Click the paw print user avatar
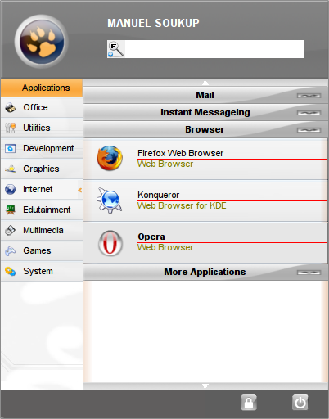The image size is (329, 419). [x=41, y=42]
